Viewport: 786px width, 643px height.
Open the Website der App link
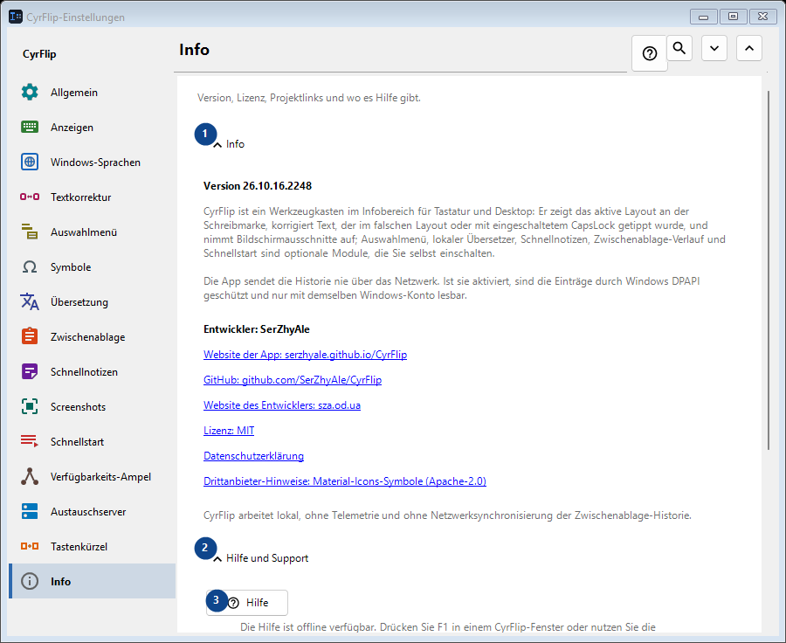[x=306, y=355]
